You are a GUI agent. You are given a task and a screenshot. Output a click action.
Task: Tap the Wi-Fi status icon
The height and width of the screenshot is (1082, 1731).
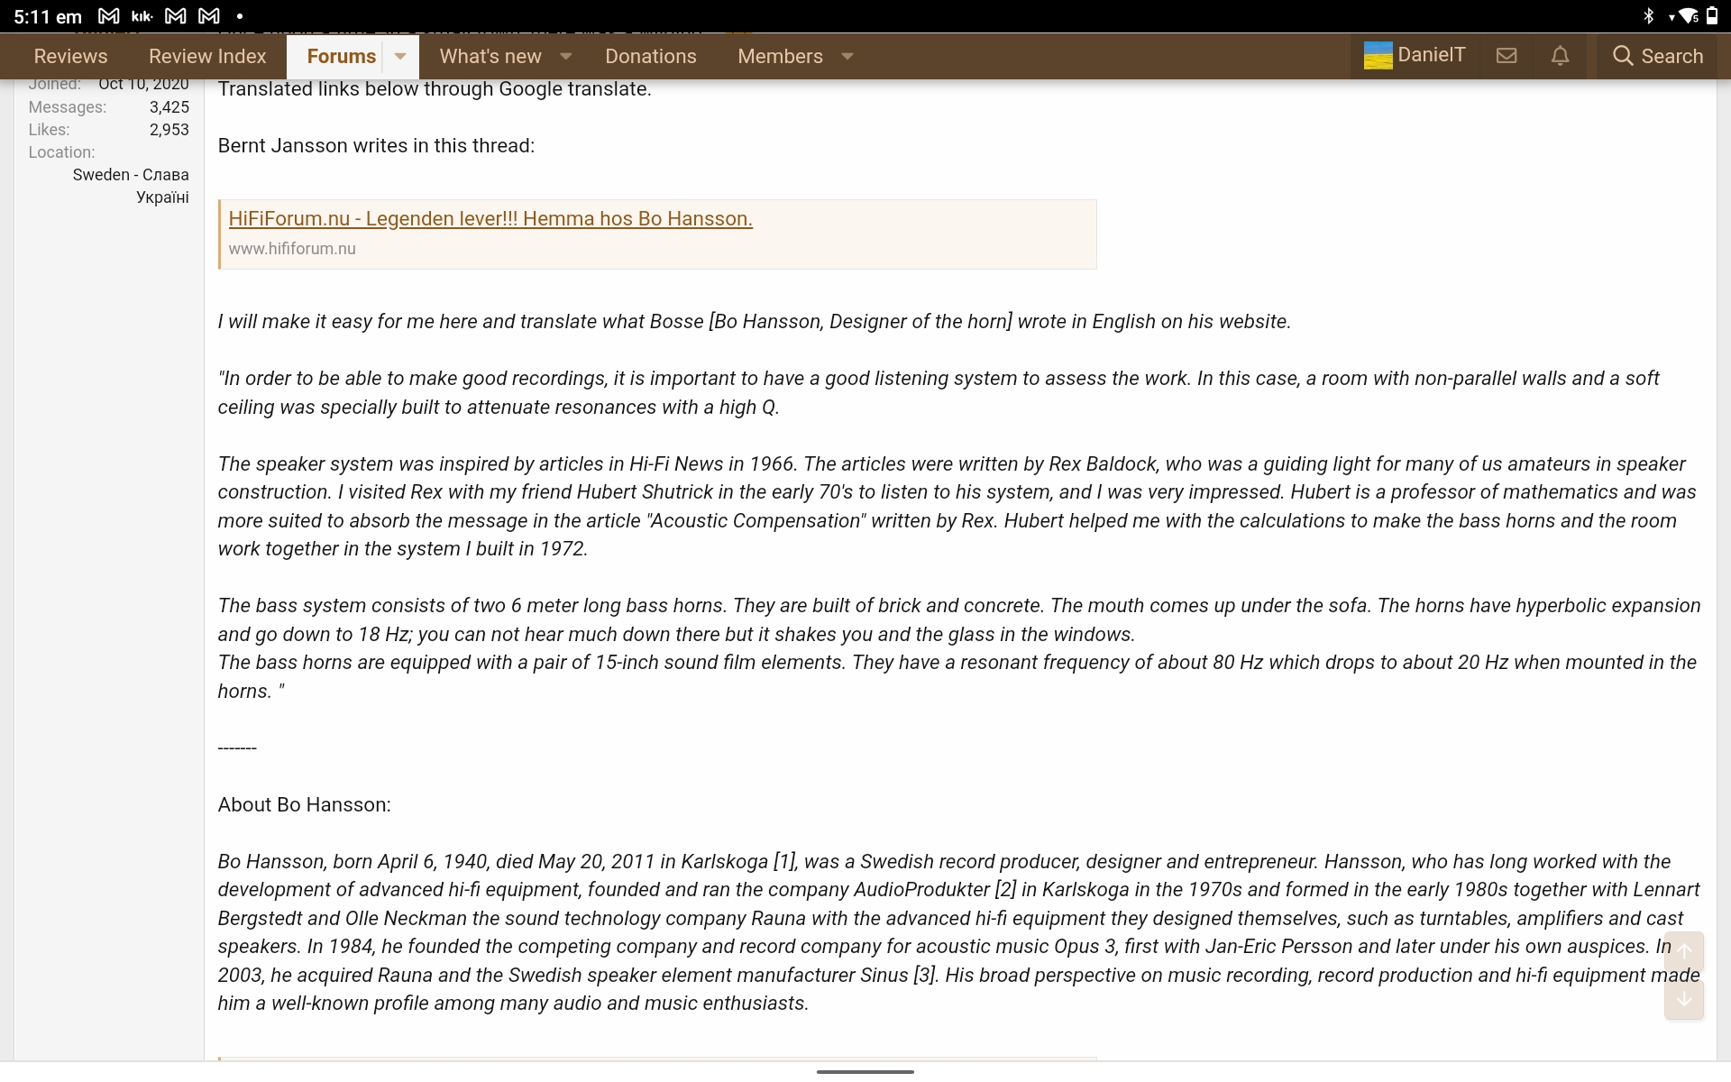[x=1688, y=16]
